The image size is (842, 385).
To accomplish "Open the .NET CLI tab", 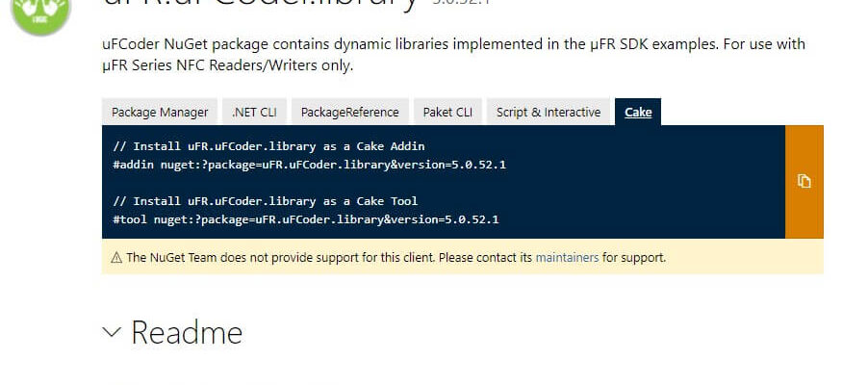I will coord(255,112).
